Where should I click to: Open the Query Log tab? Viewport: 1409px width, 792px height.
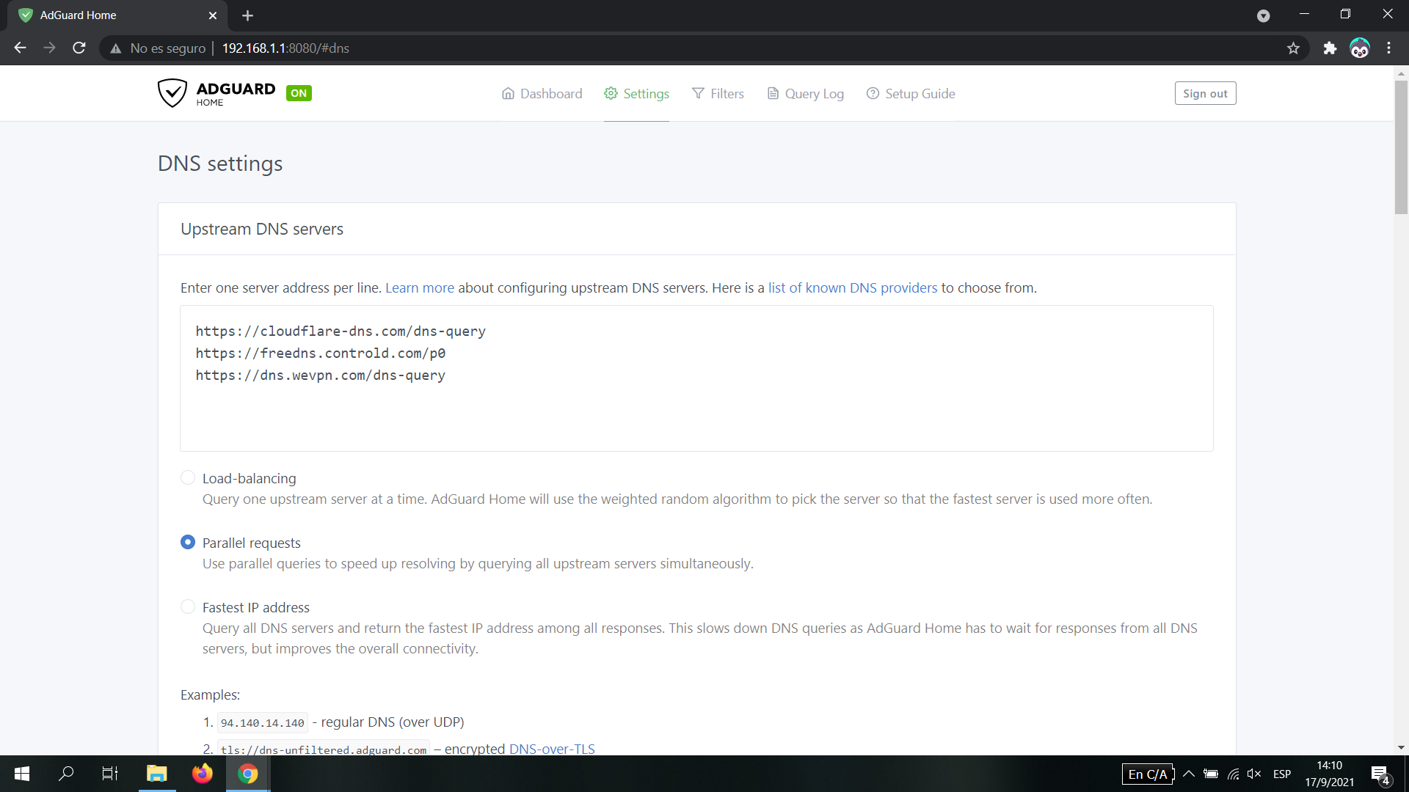coord(805,94)
